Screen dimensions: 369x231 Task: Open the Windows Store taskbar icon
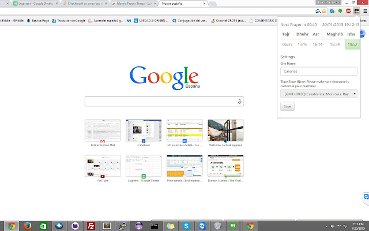coord(43,226)
